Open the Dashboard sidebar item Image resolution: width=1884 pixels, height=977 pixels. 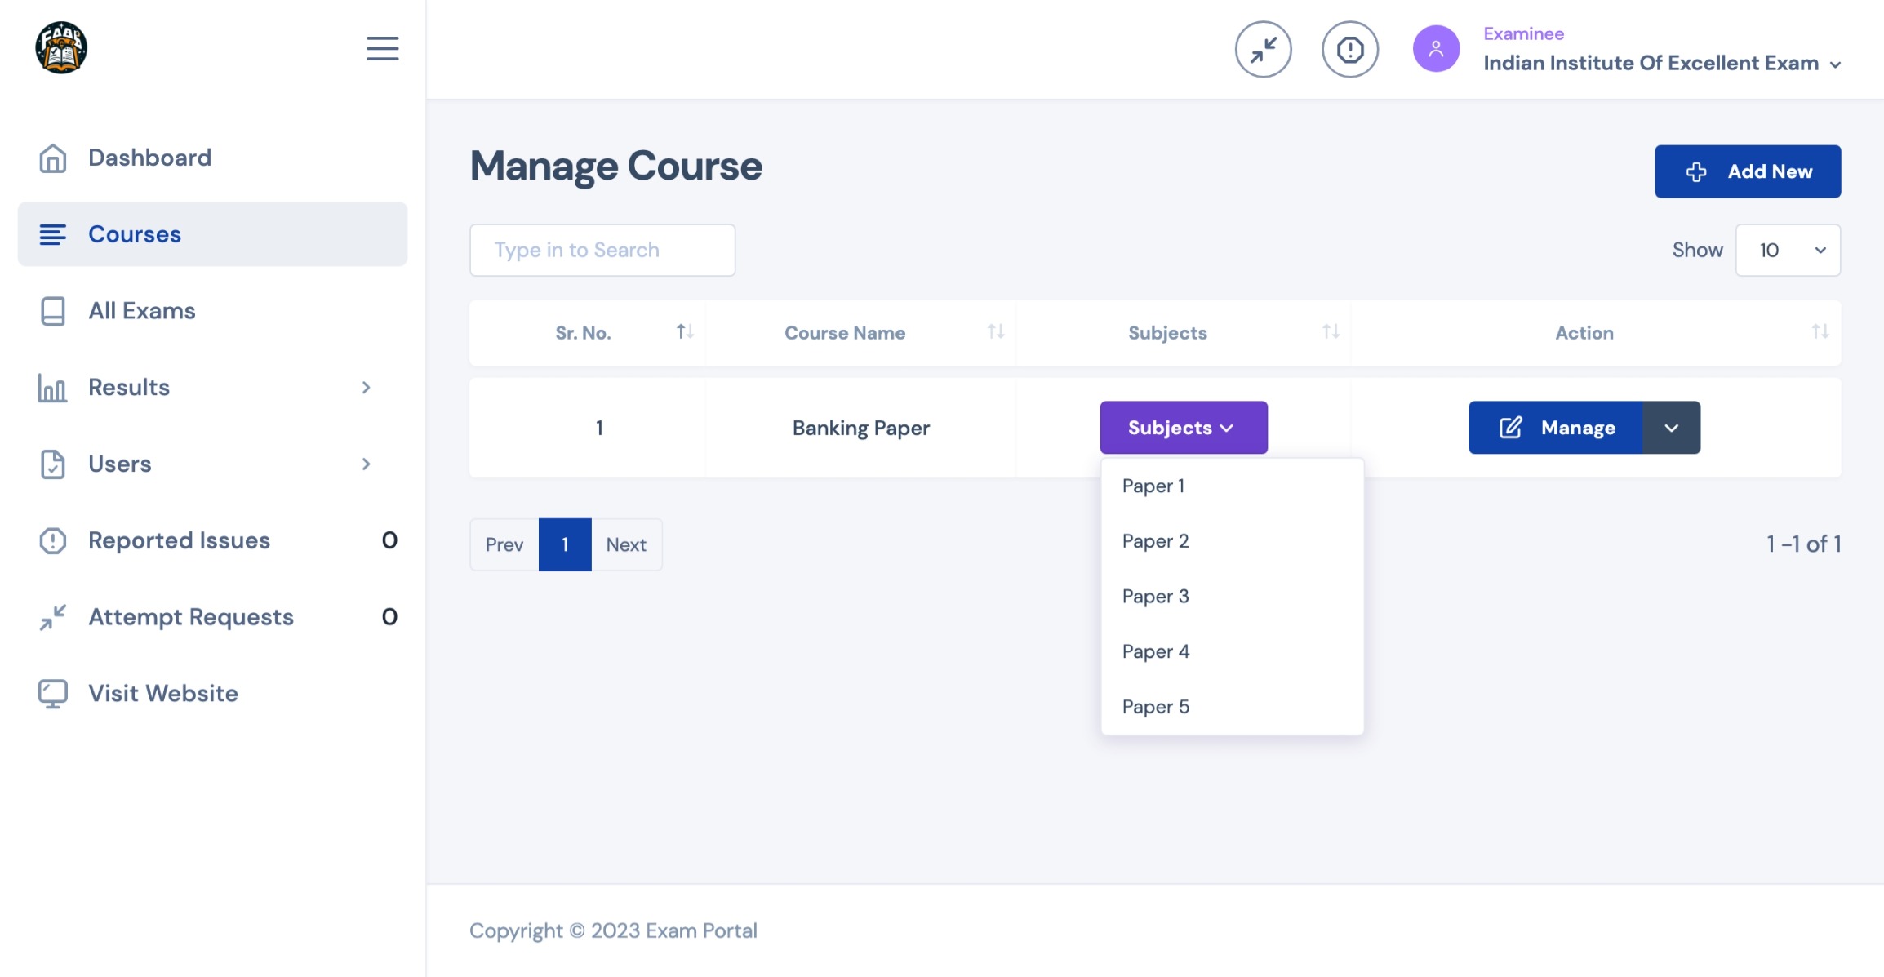click(149, 158)
